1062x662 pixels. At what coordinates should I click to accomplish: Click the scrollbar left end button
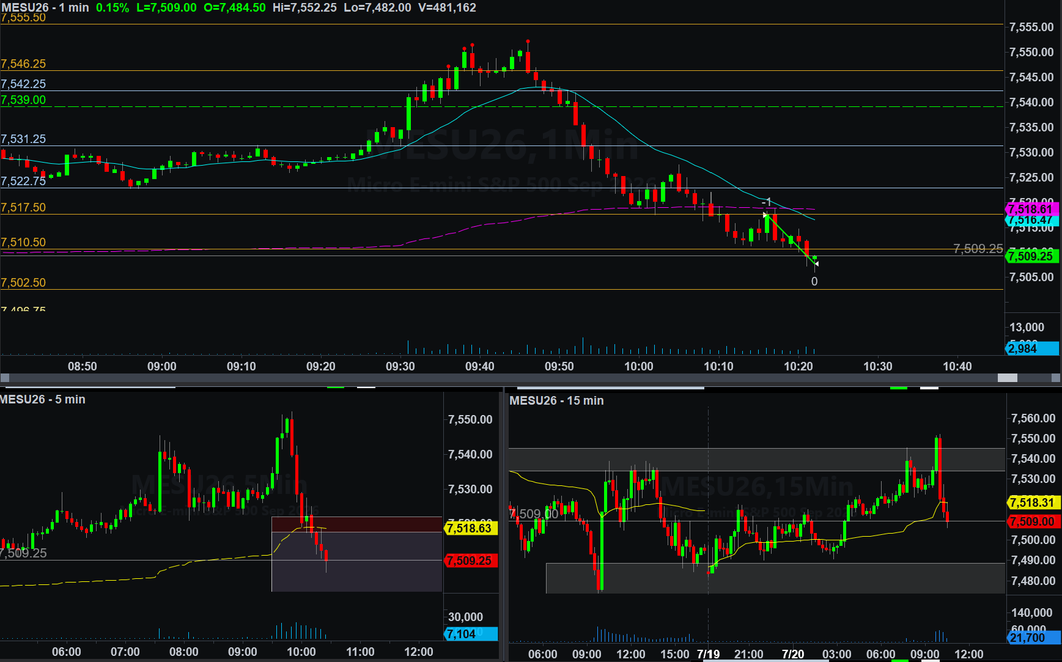(x=5, y=378)
